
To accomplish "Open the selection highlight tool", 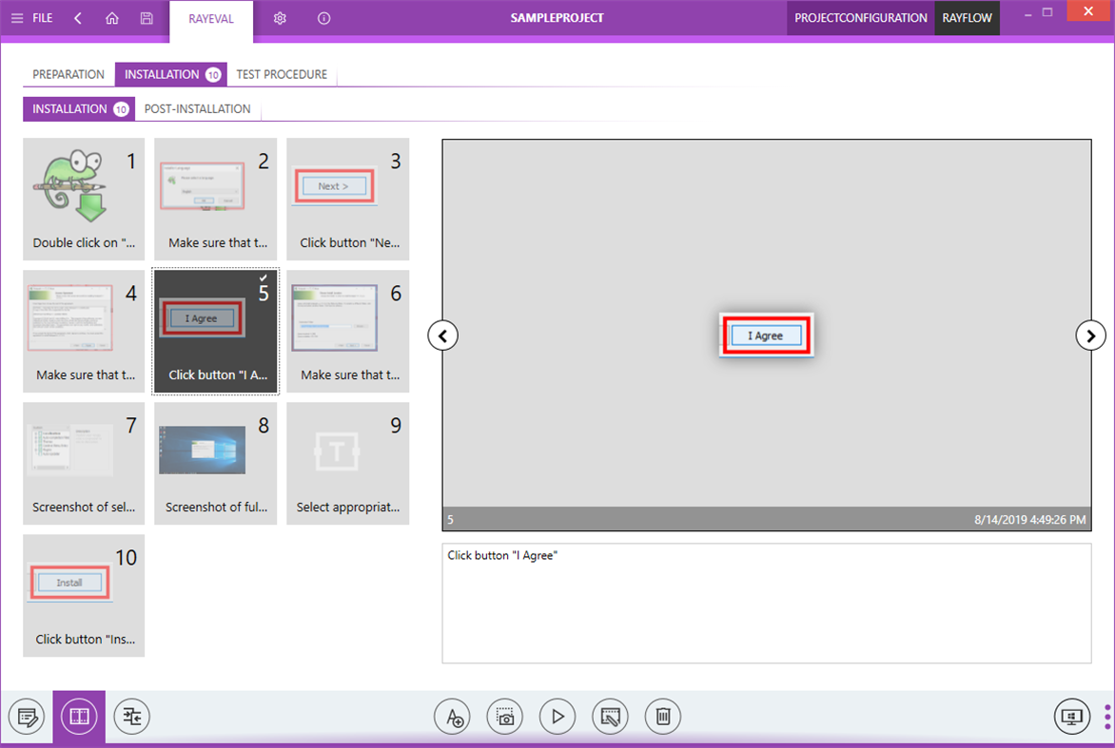I will (610, 716).
